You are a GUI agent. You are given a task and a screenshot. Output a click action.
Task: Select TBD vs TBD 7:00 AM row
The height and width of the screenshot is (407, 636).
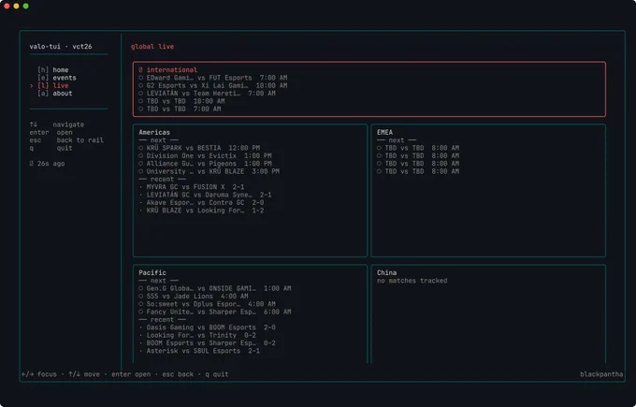click(x=180, y=109)
